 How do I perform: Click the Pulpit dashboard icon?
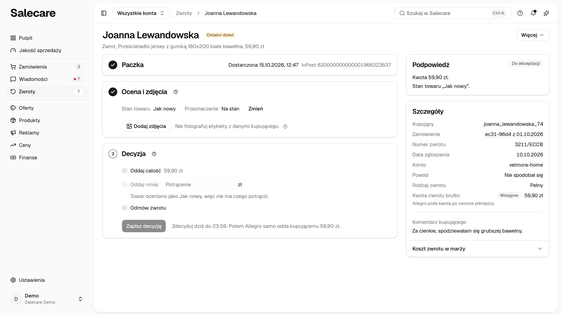[x=13, y=38]
